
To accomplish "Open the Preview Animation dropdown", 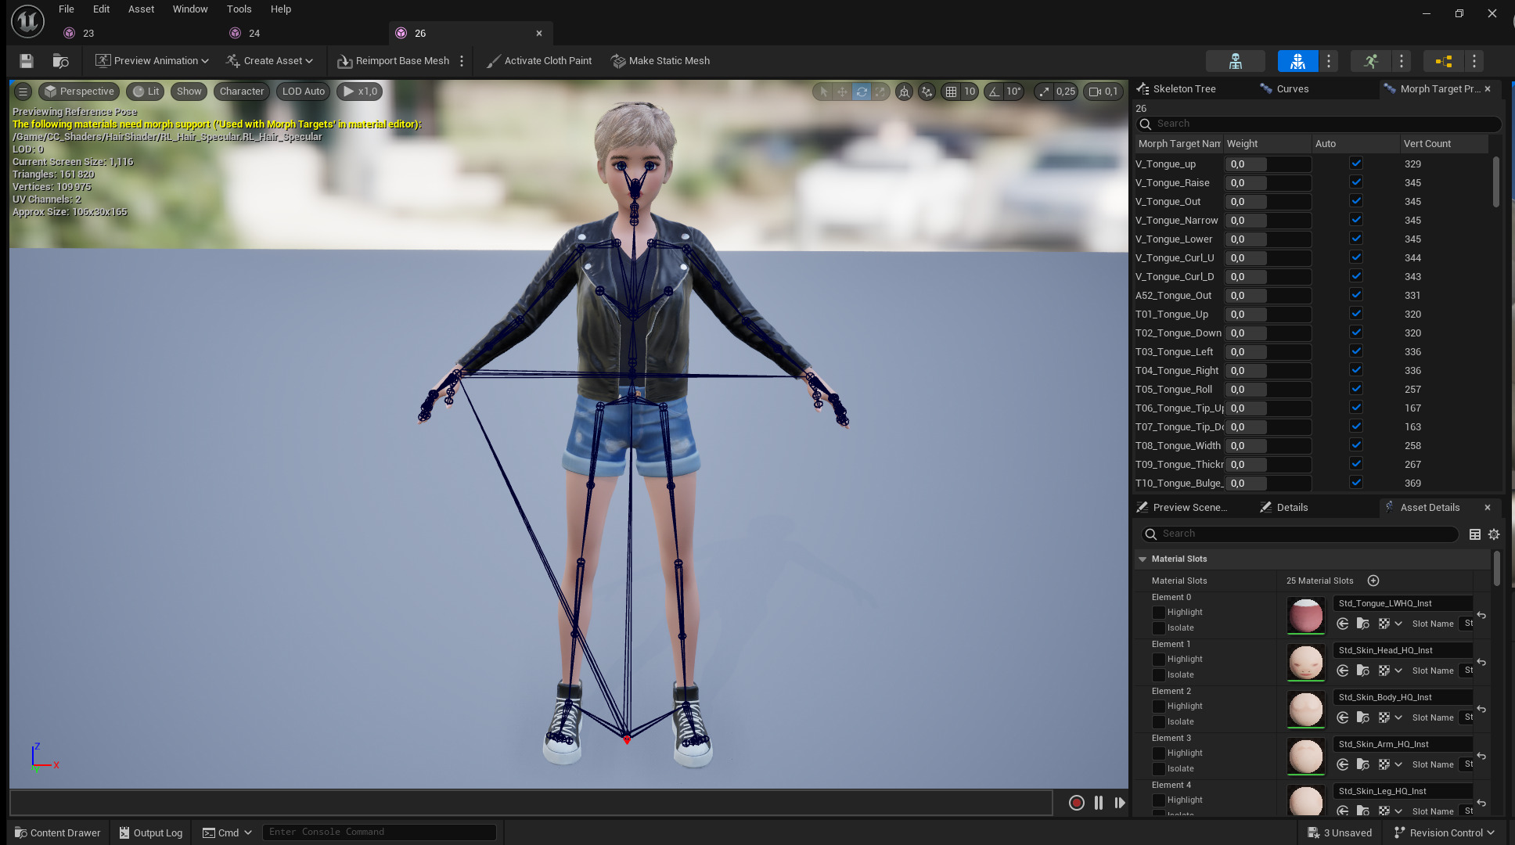I will 152,61.
